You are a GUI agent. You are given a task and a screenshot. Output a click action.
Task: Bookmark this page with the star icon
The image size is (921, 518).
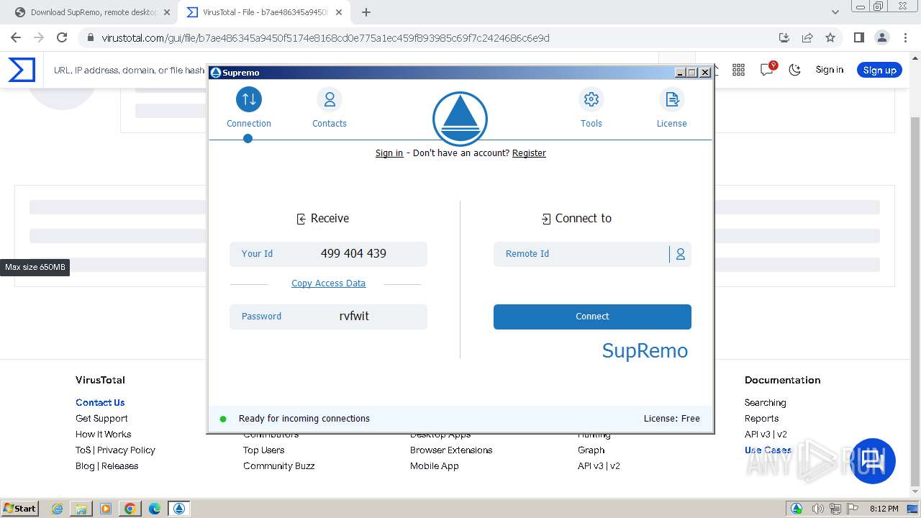point(830,37)
